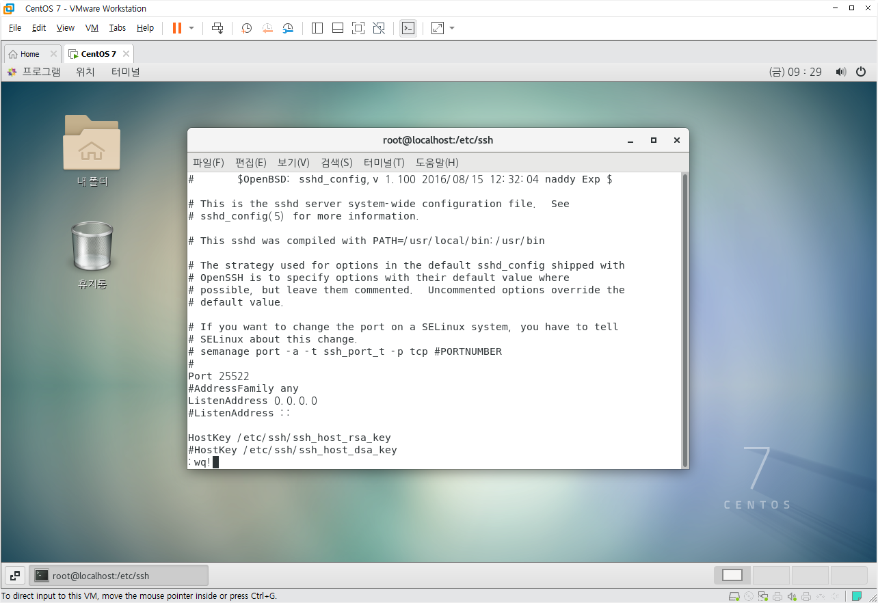Screen dimensions: 878x603
Task: Open the 프로그램 applications menu
Action: [x=34, y=72]
